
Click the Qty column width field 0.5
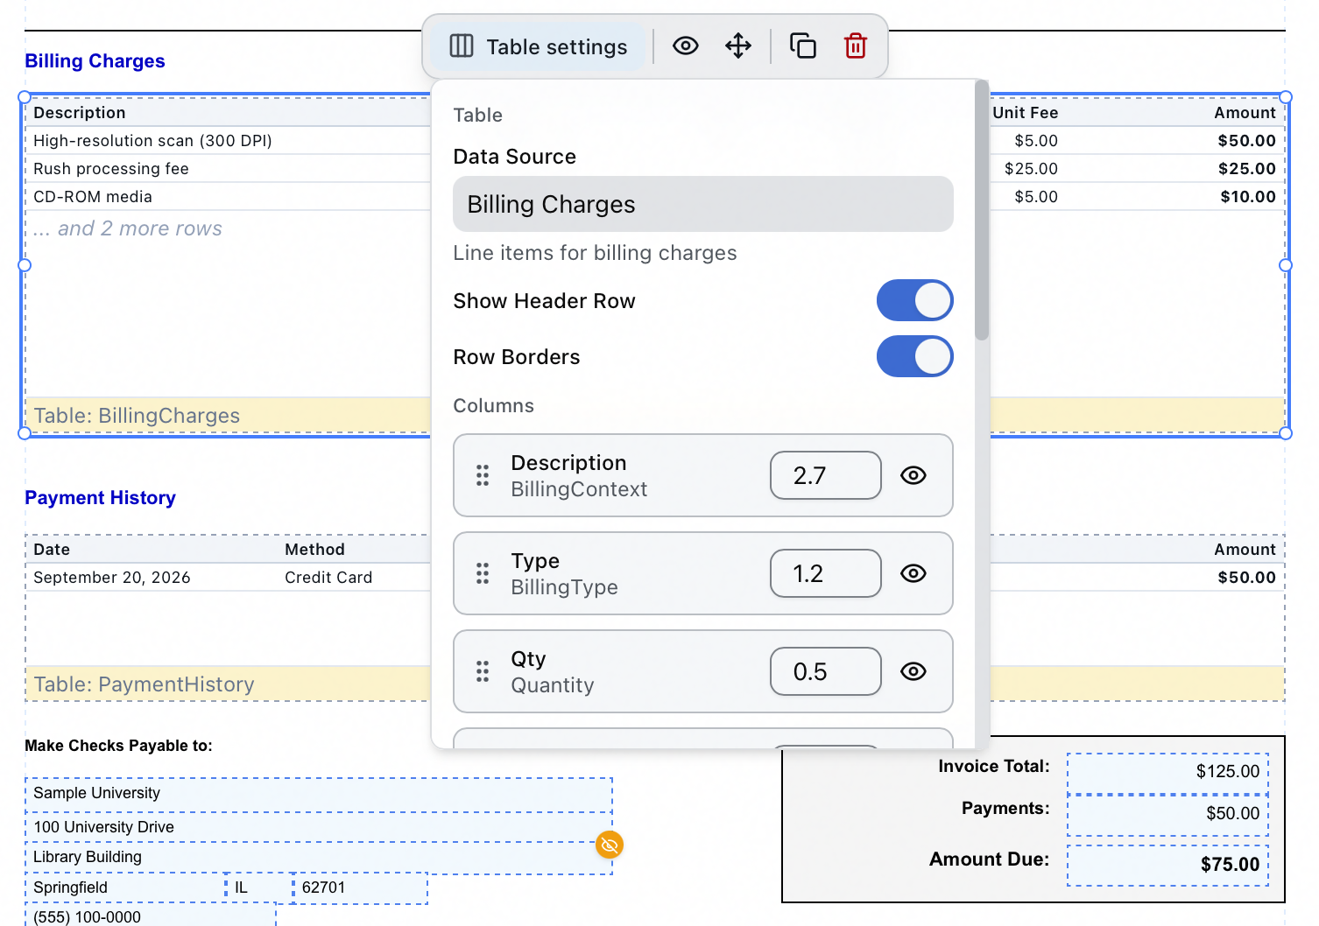click(x=826, y=671)
